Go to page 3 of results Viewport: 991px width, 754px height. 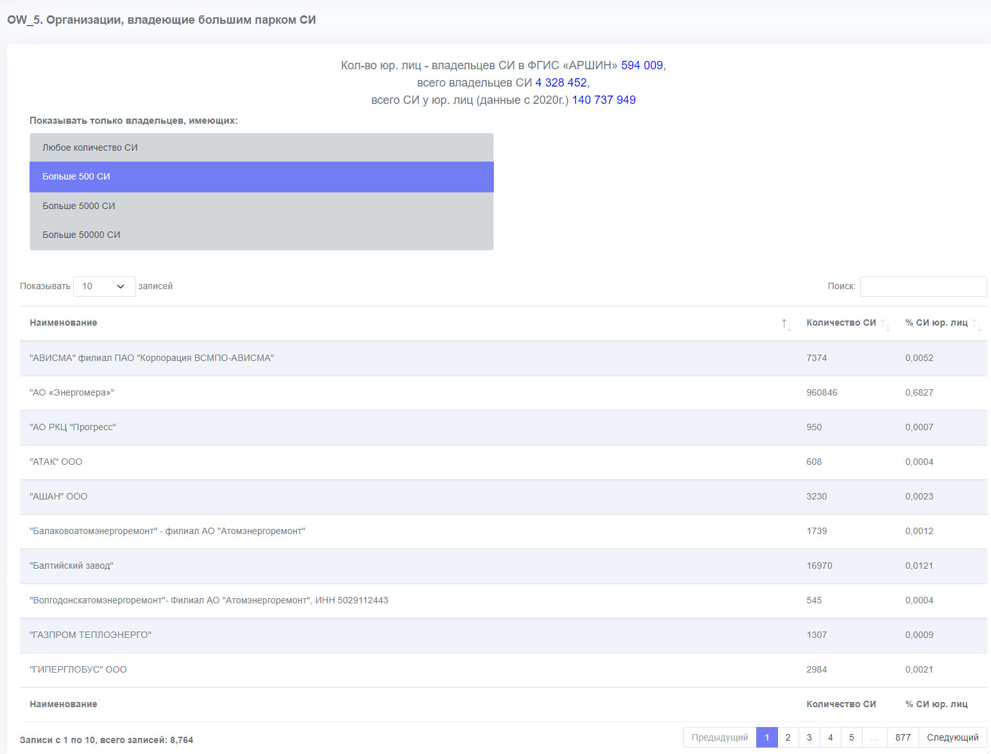tap(809, 737)
